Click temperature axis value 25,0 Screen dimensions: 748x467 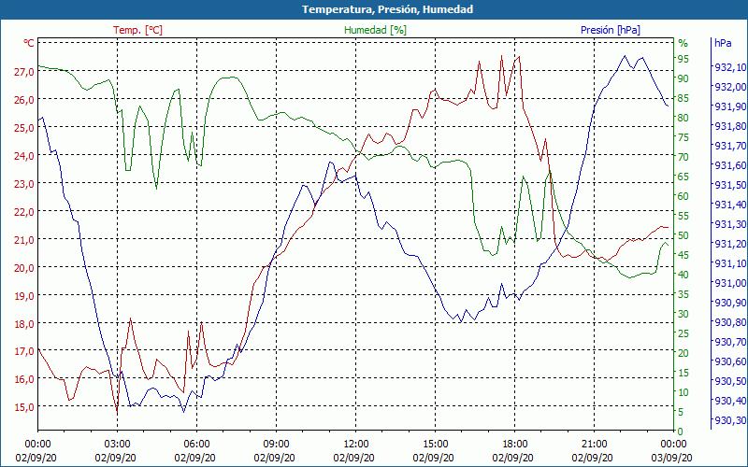24,128
